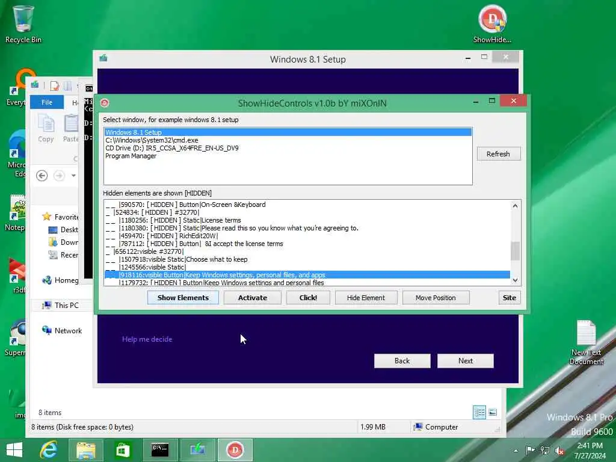
Task: Open the ShowHide desktop shortcut icon
Action: click(x=492, y=23)
